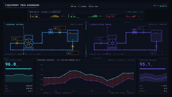
Task: Click the yellow tank level marker in the blue tank
Action: [x=73, y=33]
